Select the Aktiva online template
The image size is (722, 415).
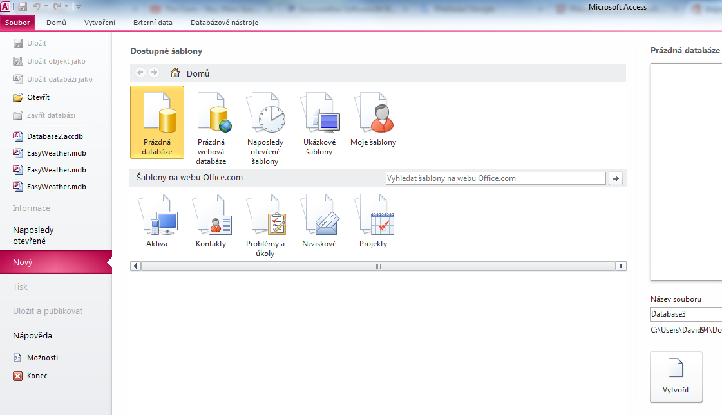(x=157, y=221)
